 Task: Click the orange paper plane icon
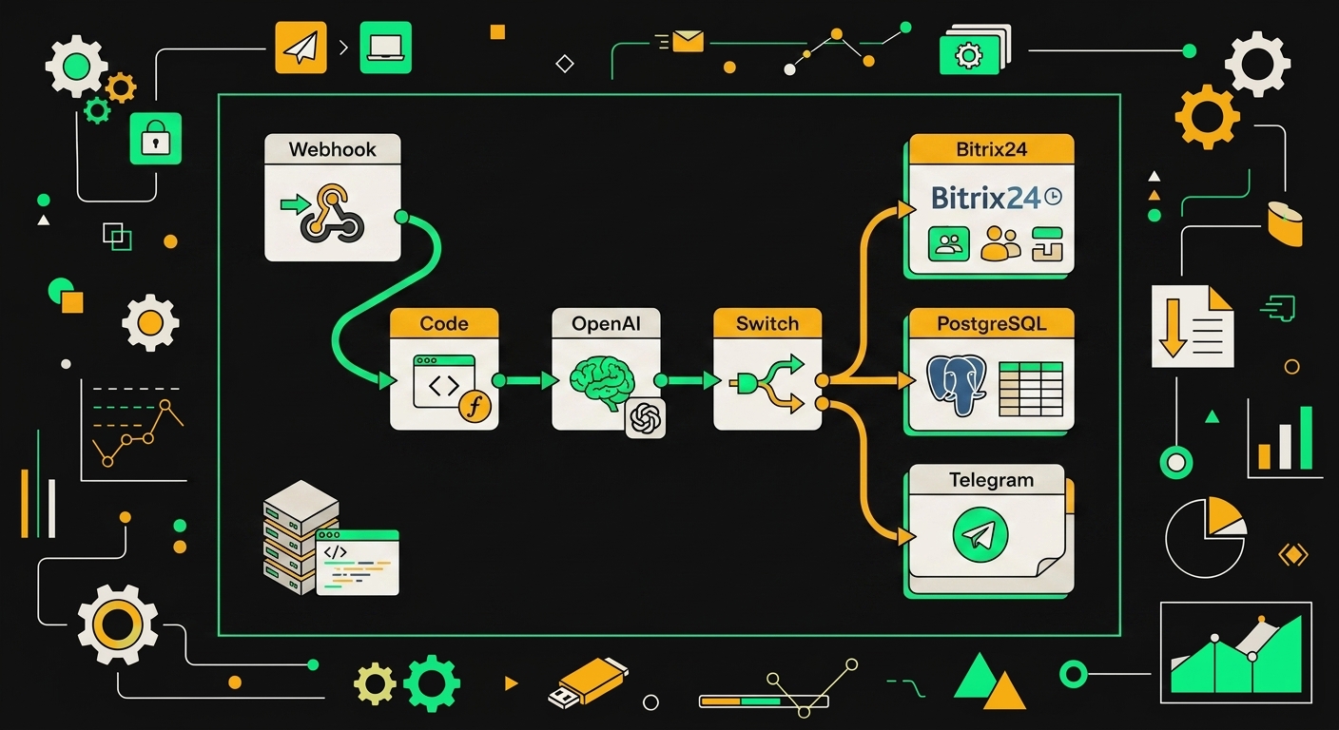pos(301,48)
